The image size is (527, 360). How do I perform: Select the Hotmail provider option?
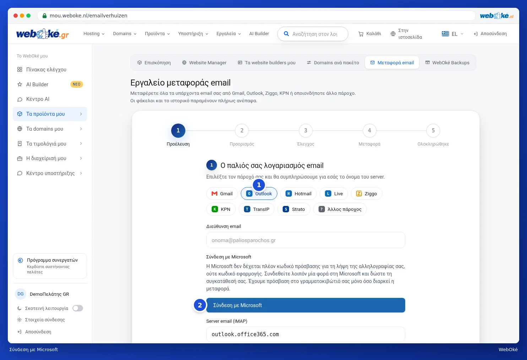point(298,193)
